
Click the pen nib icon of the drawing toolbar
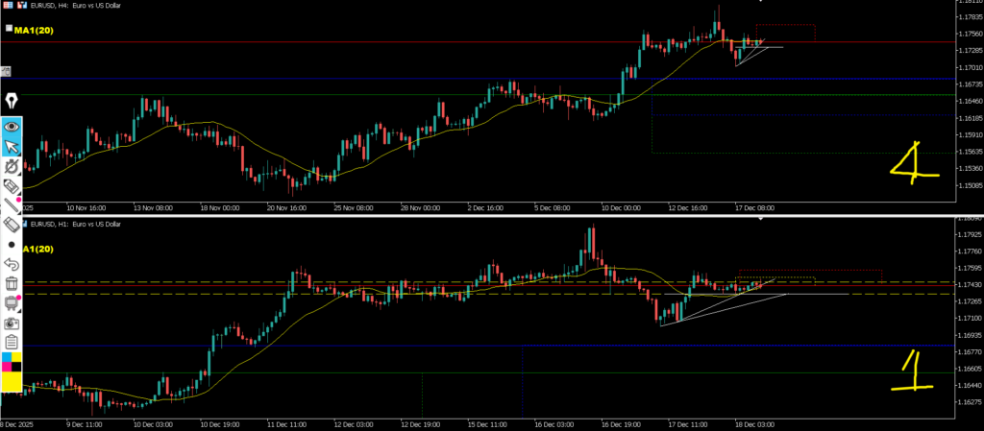click(12, 101)
